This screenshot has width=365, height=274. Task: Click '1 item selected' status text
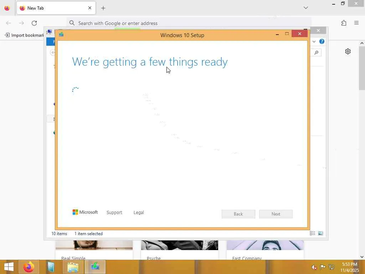point(88,234)
